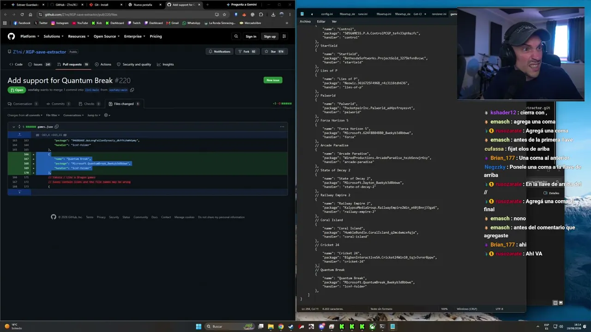Open Editar menu in Notepad
This screenshot has height=332, width=591.
click(x=321, y=22)
